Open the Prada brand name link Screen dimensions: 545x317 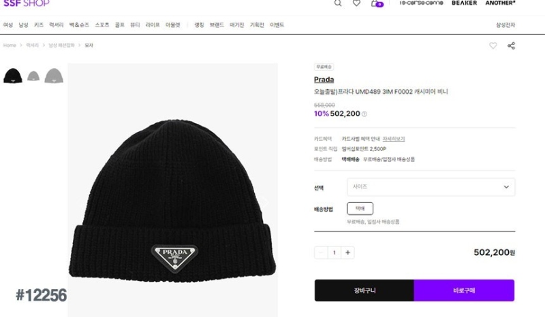pyautogui.click(x=324, y=80)
